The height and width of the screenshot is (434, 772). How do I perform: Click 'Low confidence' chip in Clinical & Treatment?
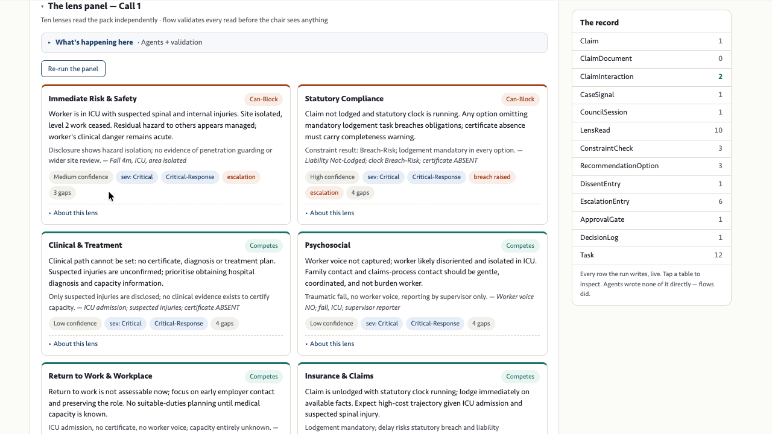[x=75, y=324]
